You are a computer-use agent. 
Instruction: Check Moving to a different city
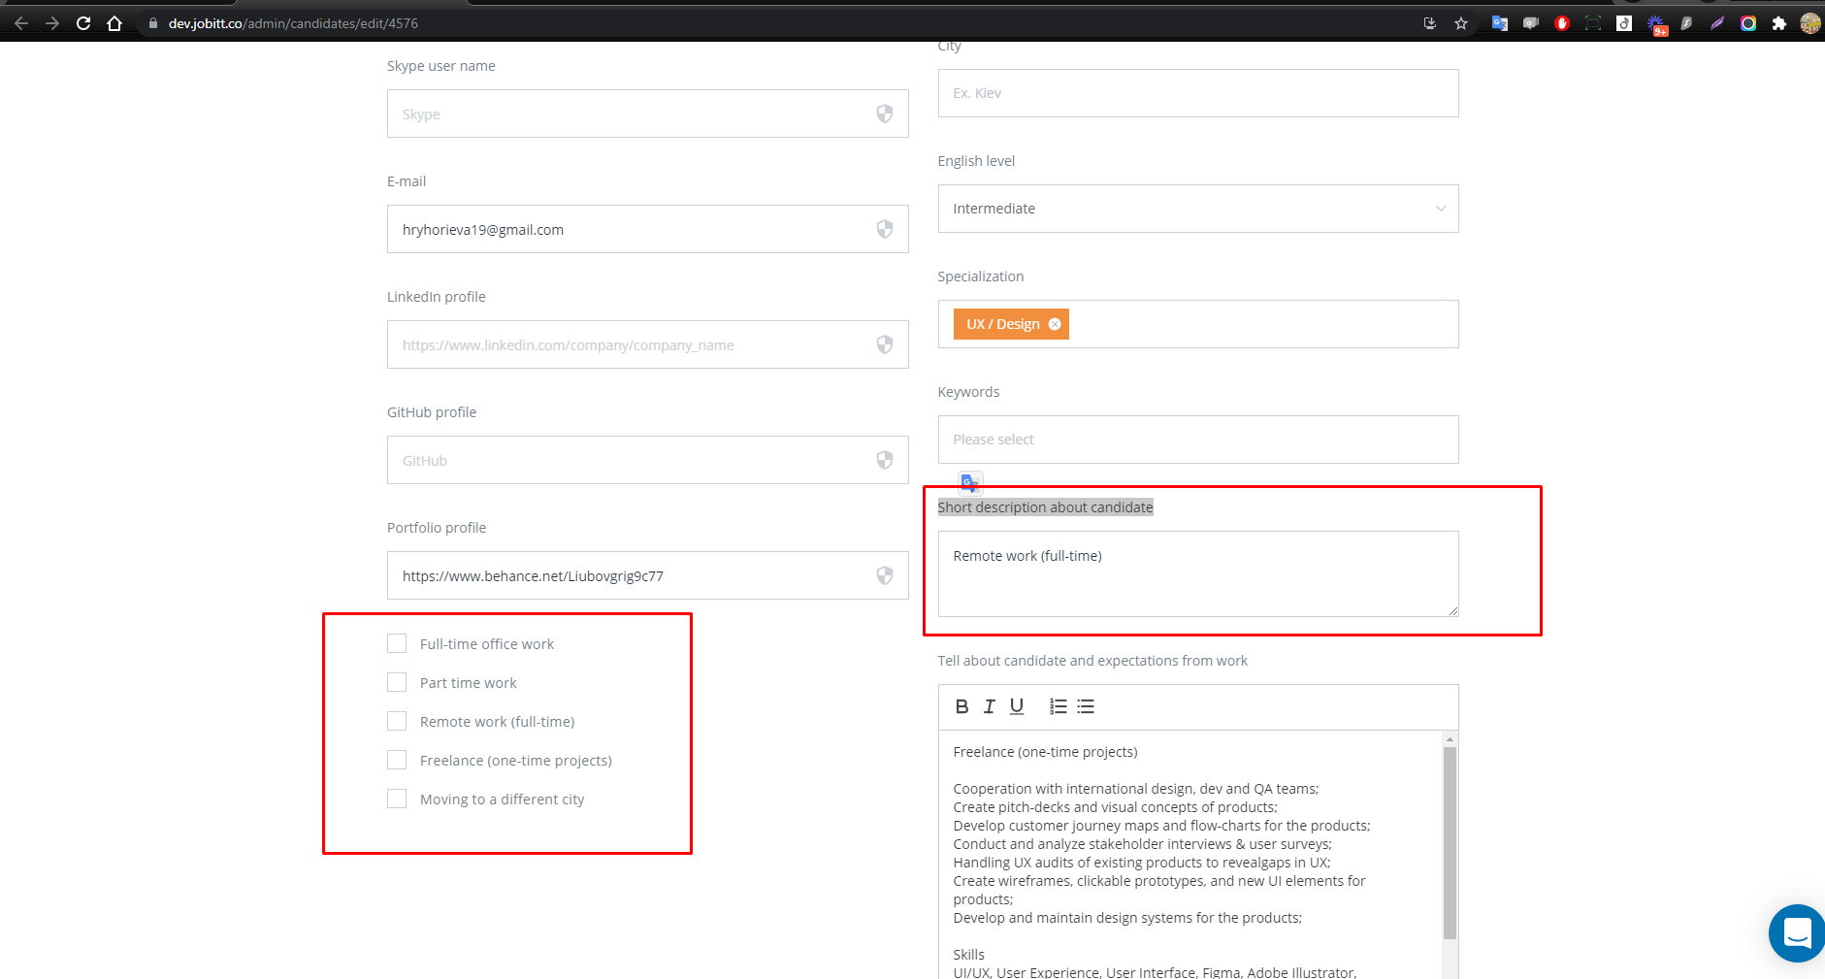397,799
